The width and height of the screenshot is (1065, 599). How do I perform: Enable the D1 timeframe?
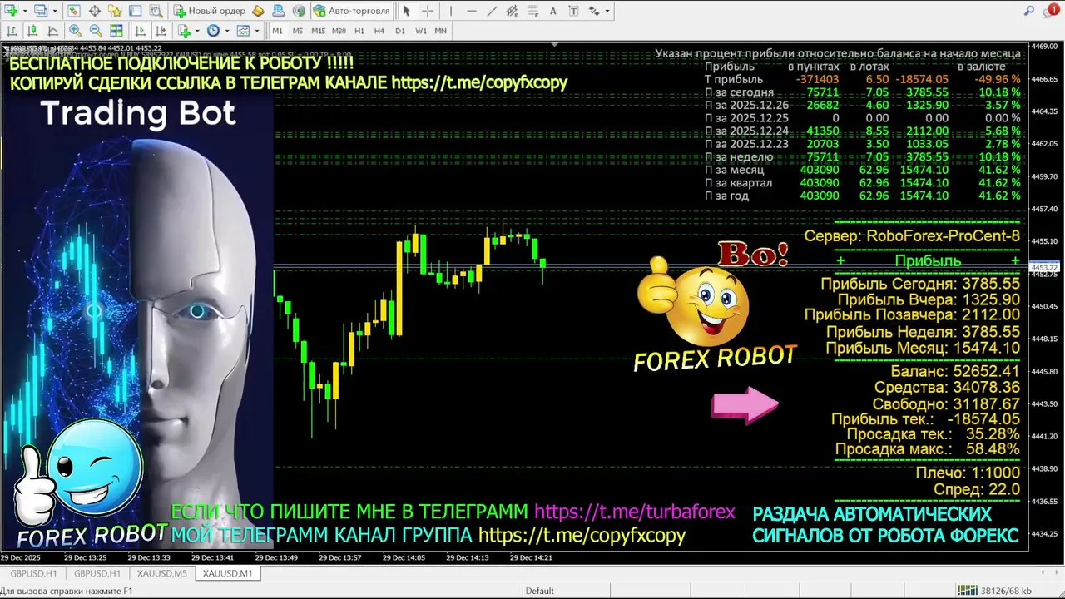click(x=400, y=31)
